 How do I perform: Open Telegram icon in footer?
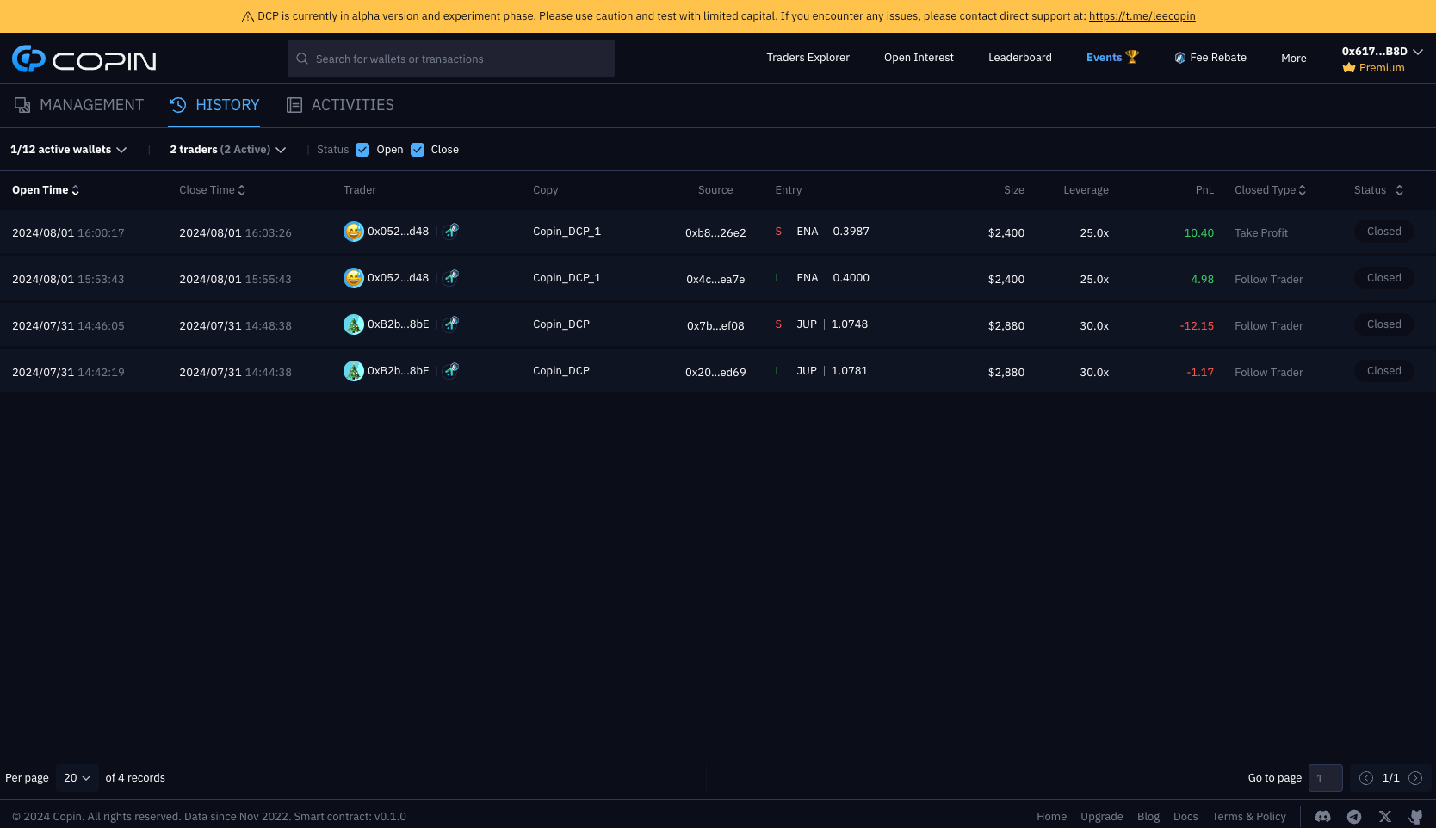click(x=1354, y=816)
